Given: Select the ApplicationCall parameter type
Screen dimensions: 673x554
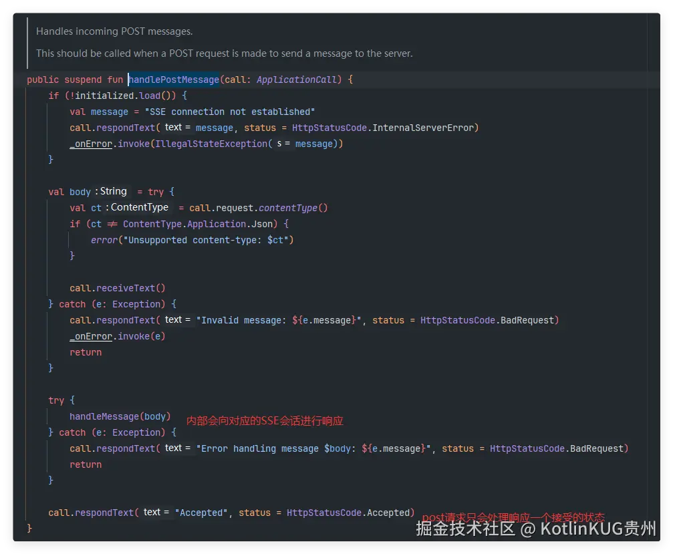Looking at the screenshot, I should 296,80.
